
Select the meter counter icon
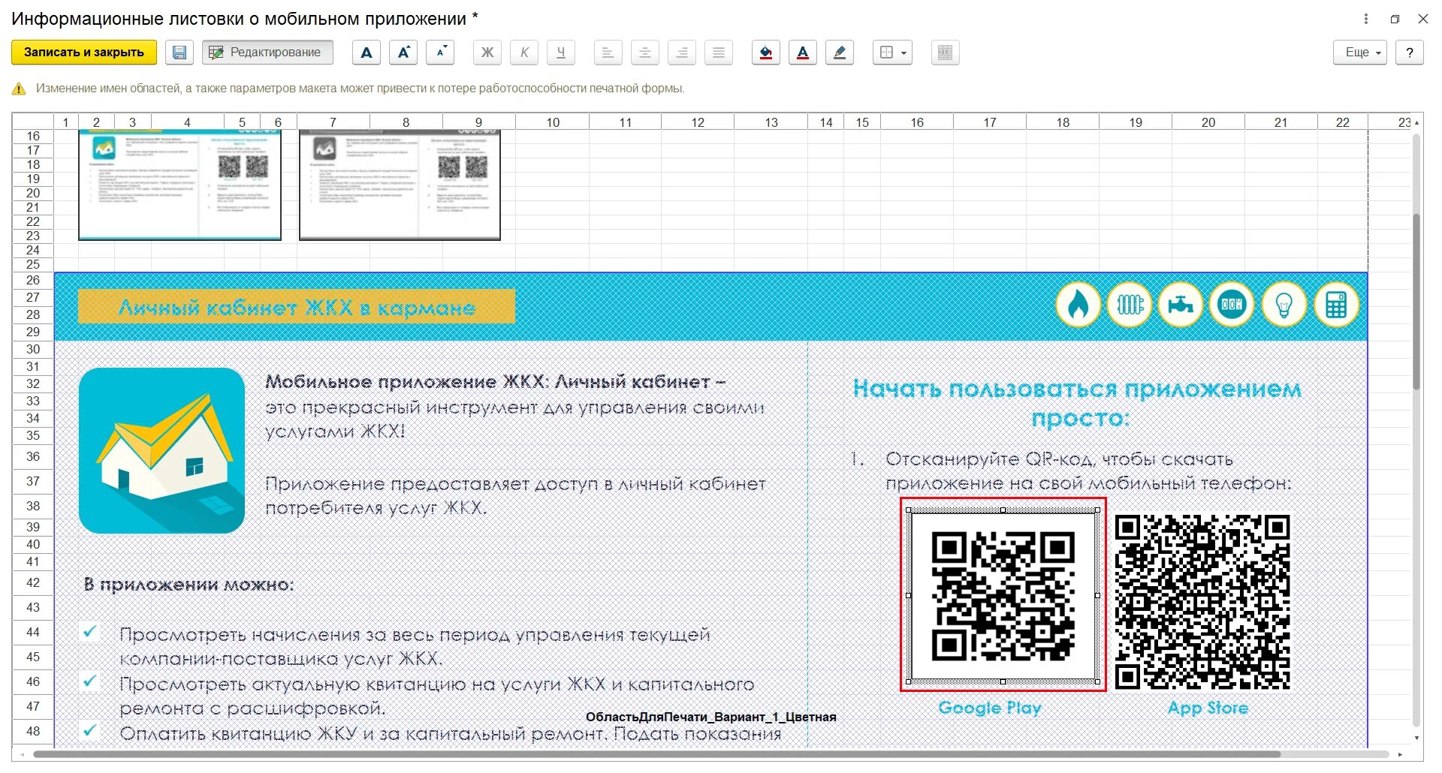click(x=1232, y=305)
